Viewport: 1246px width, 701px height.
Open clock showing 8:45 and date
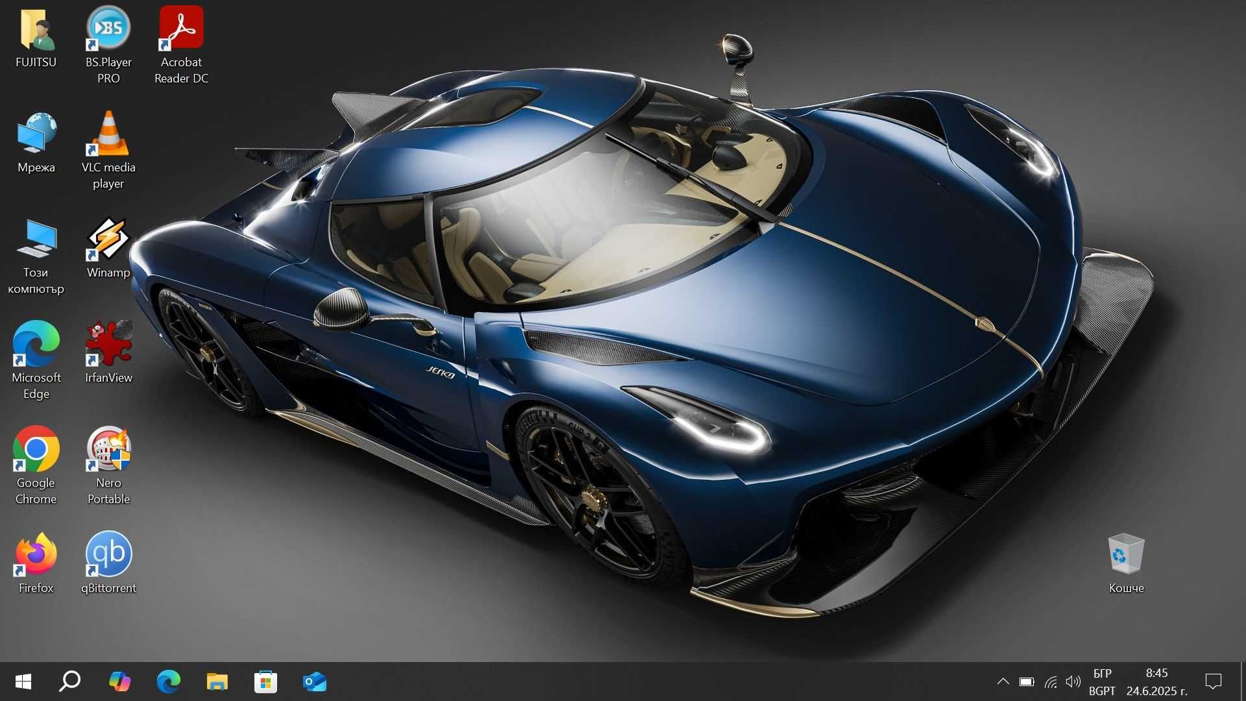(1156, 682)
